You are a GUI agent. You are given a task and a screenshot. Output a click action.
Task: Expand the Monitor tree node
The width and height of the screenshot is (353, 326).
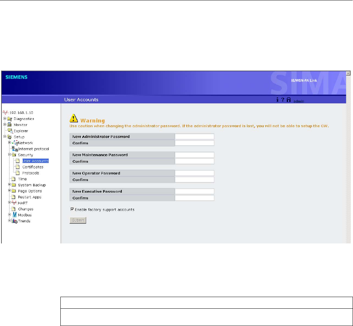[5, 124]
